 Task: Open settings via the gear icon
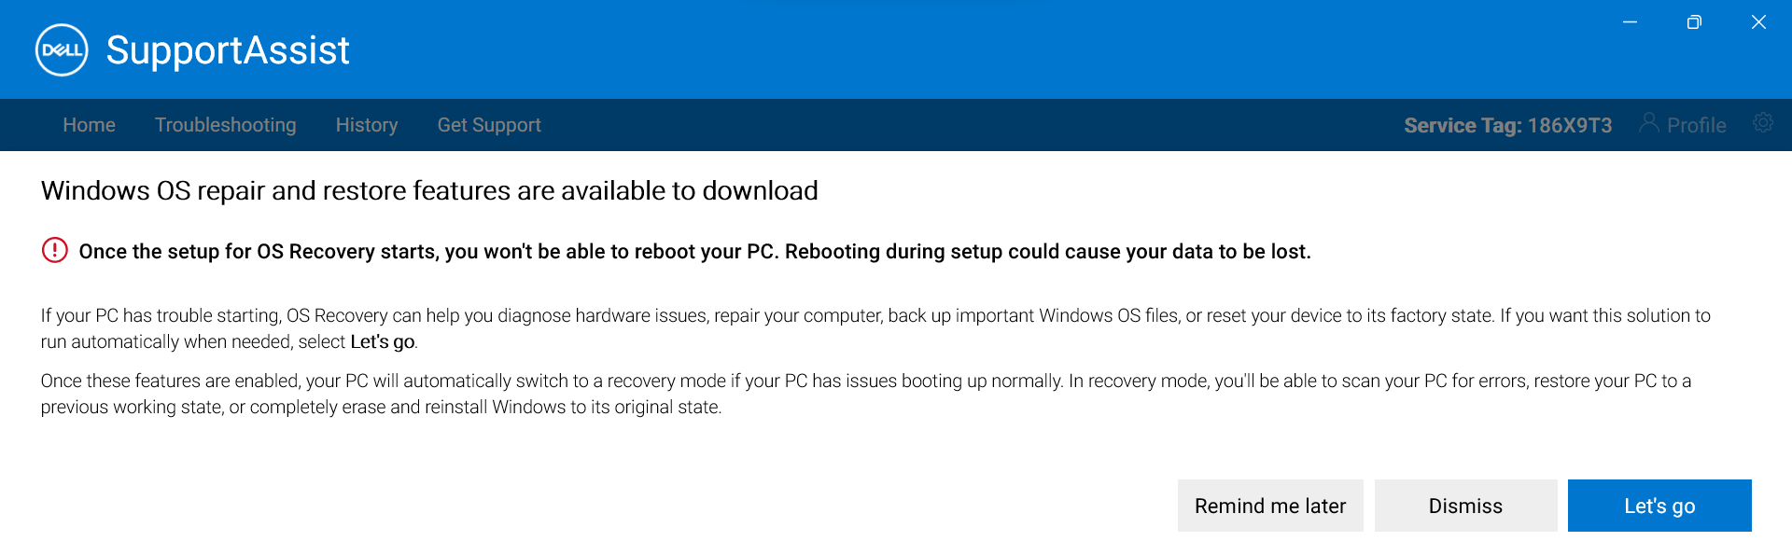click(1762, 123)
